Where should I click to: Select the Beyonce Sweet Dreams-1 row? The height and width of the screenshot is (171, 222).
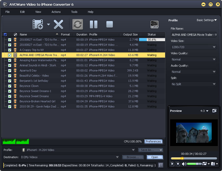tap(83, 91)
